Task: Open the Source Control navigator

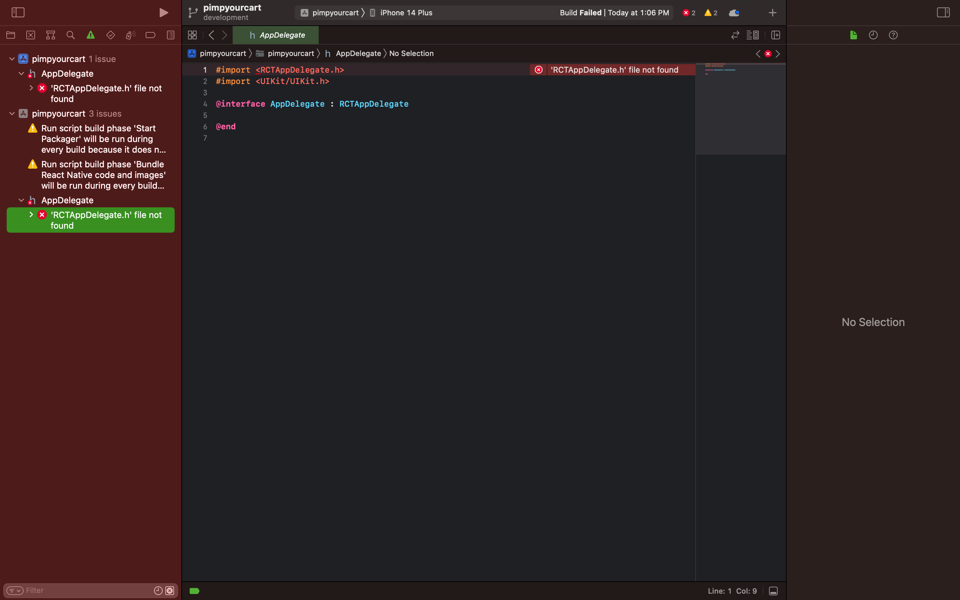Action: tap(31, 35)
